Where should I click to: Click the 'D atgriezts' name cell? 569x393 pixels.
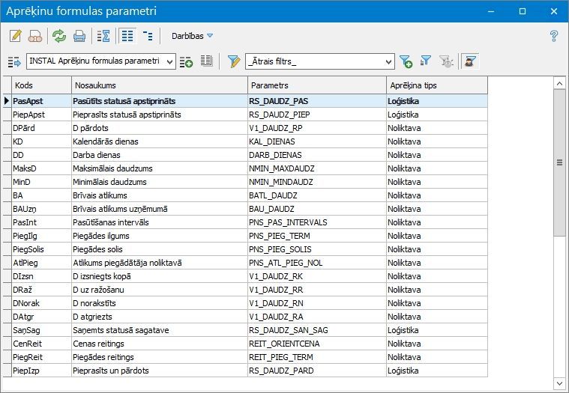click(160, 317)
